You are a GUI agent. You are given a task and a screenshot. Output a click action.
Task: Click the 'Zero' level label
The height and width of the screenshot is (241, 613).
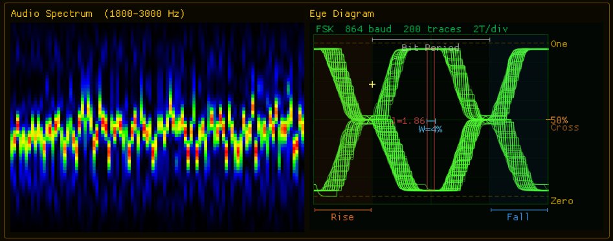point(562,201)
